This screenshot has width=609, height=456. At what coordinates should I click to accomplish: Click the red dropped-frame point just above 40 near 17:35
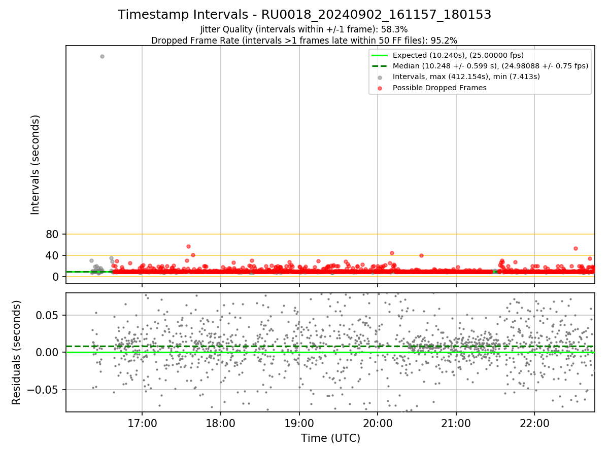point(188,246)
